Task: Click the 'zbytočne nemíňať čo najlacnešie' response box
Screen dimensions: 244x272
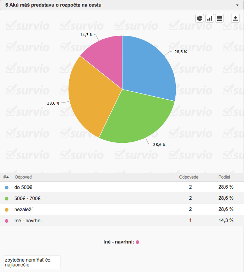Action: click(31, 262)
